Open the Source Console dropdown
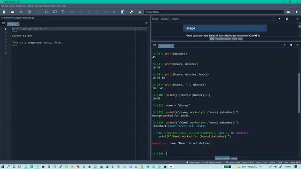 [165, 19]
